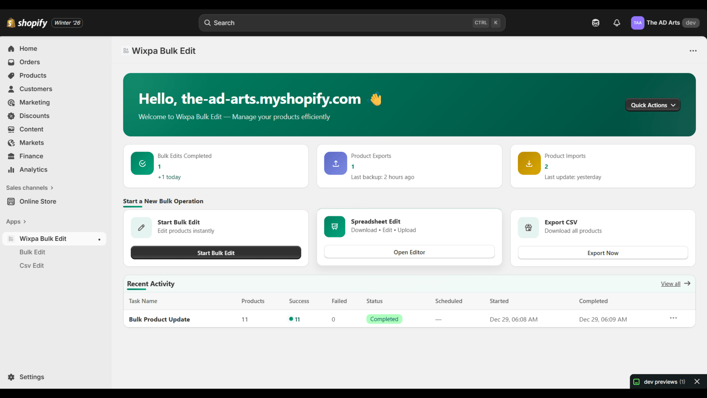This screenshot has width=707, height=398.
Task: Open Bulk Product Update row actions menu
Action: click(x=673, y=318)
